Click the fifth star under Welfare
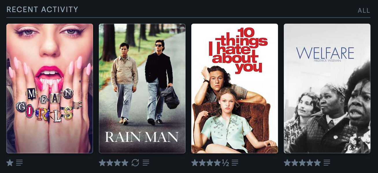This screenshot has width=378, height=173. [317, 163]
